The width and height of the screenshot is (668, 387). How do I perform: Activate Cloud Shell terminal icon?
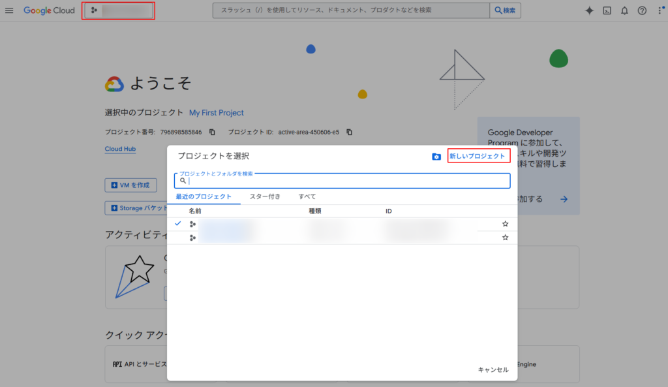pyautogui.click(x=607, y=10)
